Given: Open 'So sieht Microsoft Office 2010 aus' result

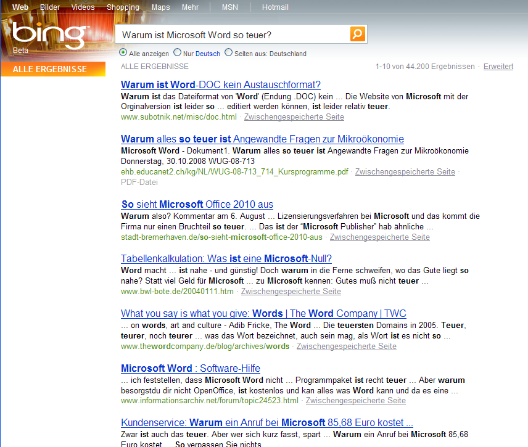Looking at the screenshot, I should 197,205.
